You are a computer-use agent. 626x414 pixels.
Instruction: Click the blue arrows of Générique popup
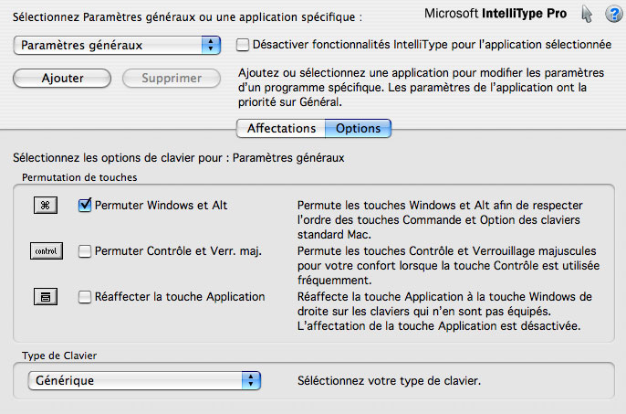(x=251, y=380)
